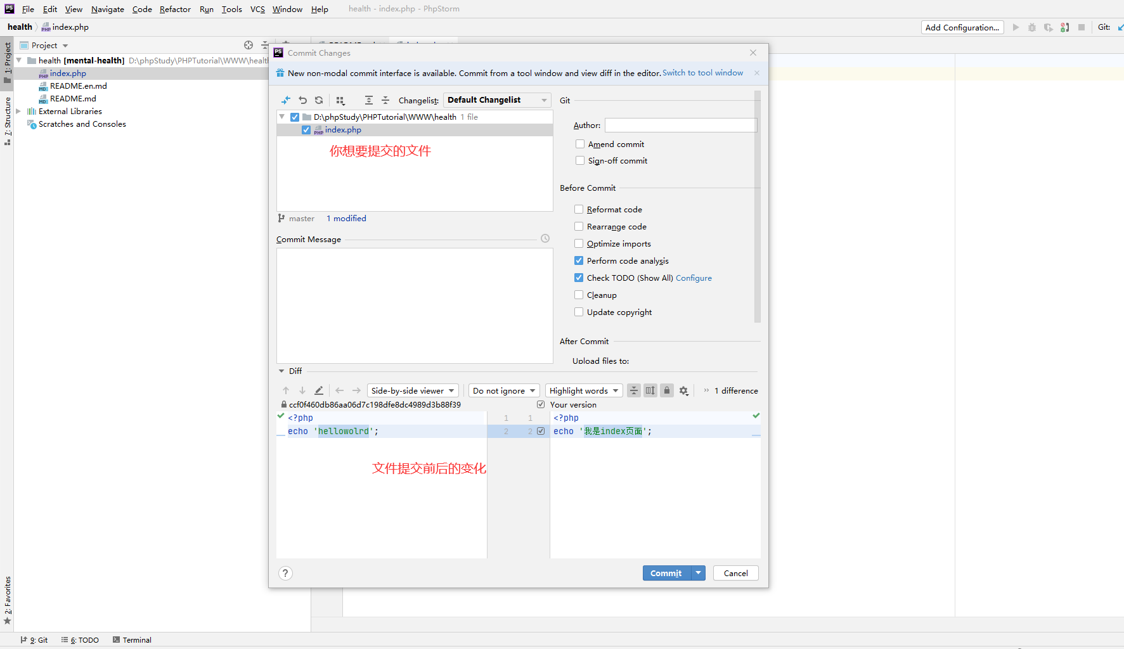Open Commit button dropdown arrow
This screenshot has width=1124, height=649.
tap(698, 573)
